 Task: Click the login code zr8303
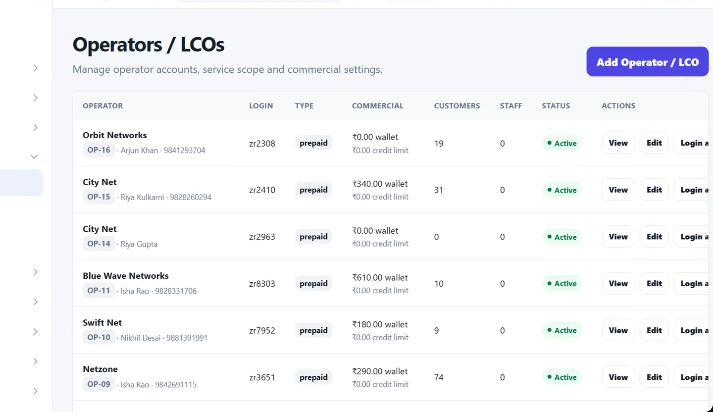[262, 284]
